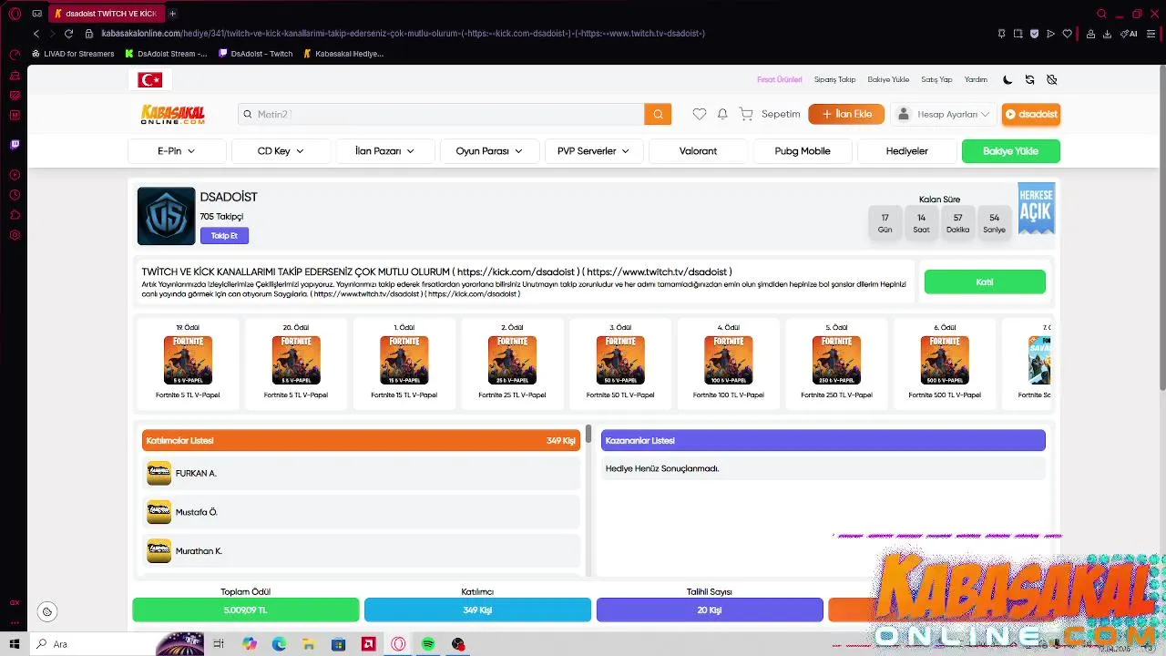Select the 4. Ödül Fortnite 100 TL thumbnail

[728, 360]
